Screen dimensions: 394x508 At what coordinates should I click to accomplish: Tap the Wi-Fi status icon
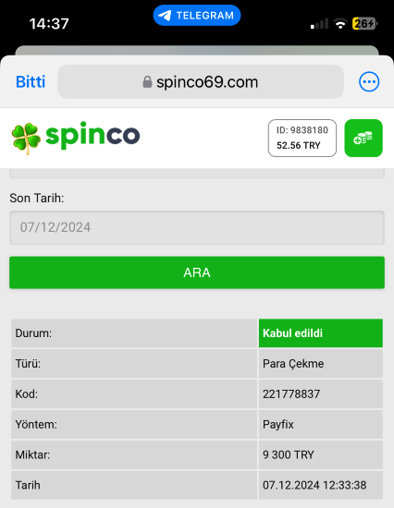tap(340, 24)
